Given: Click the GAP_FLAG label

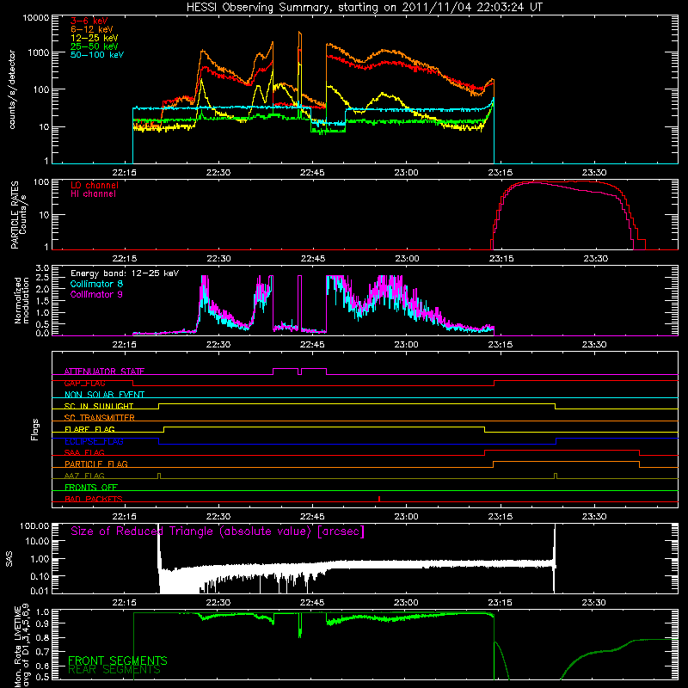Looking at the screenshot, I should [x=84, y=383].
